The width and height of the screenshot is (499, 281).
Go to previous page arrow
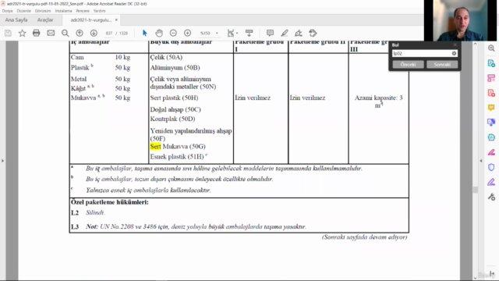click(x=80, y=33)
